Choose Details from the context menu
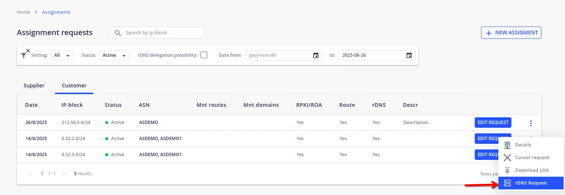 pyautogui.click(x=531, y=145)
